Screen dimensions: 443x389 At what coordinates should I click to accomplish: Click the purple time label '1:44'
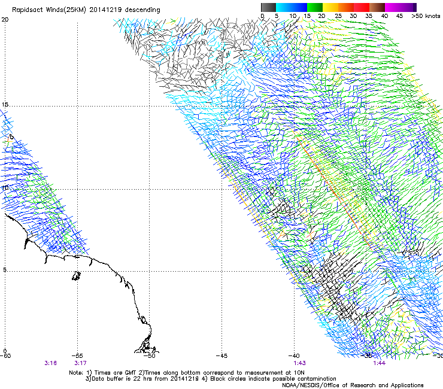[379, 363]
